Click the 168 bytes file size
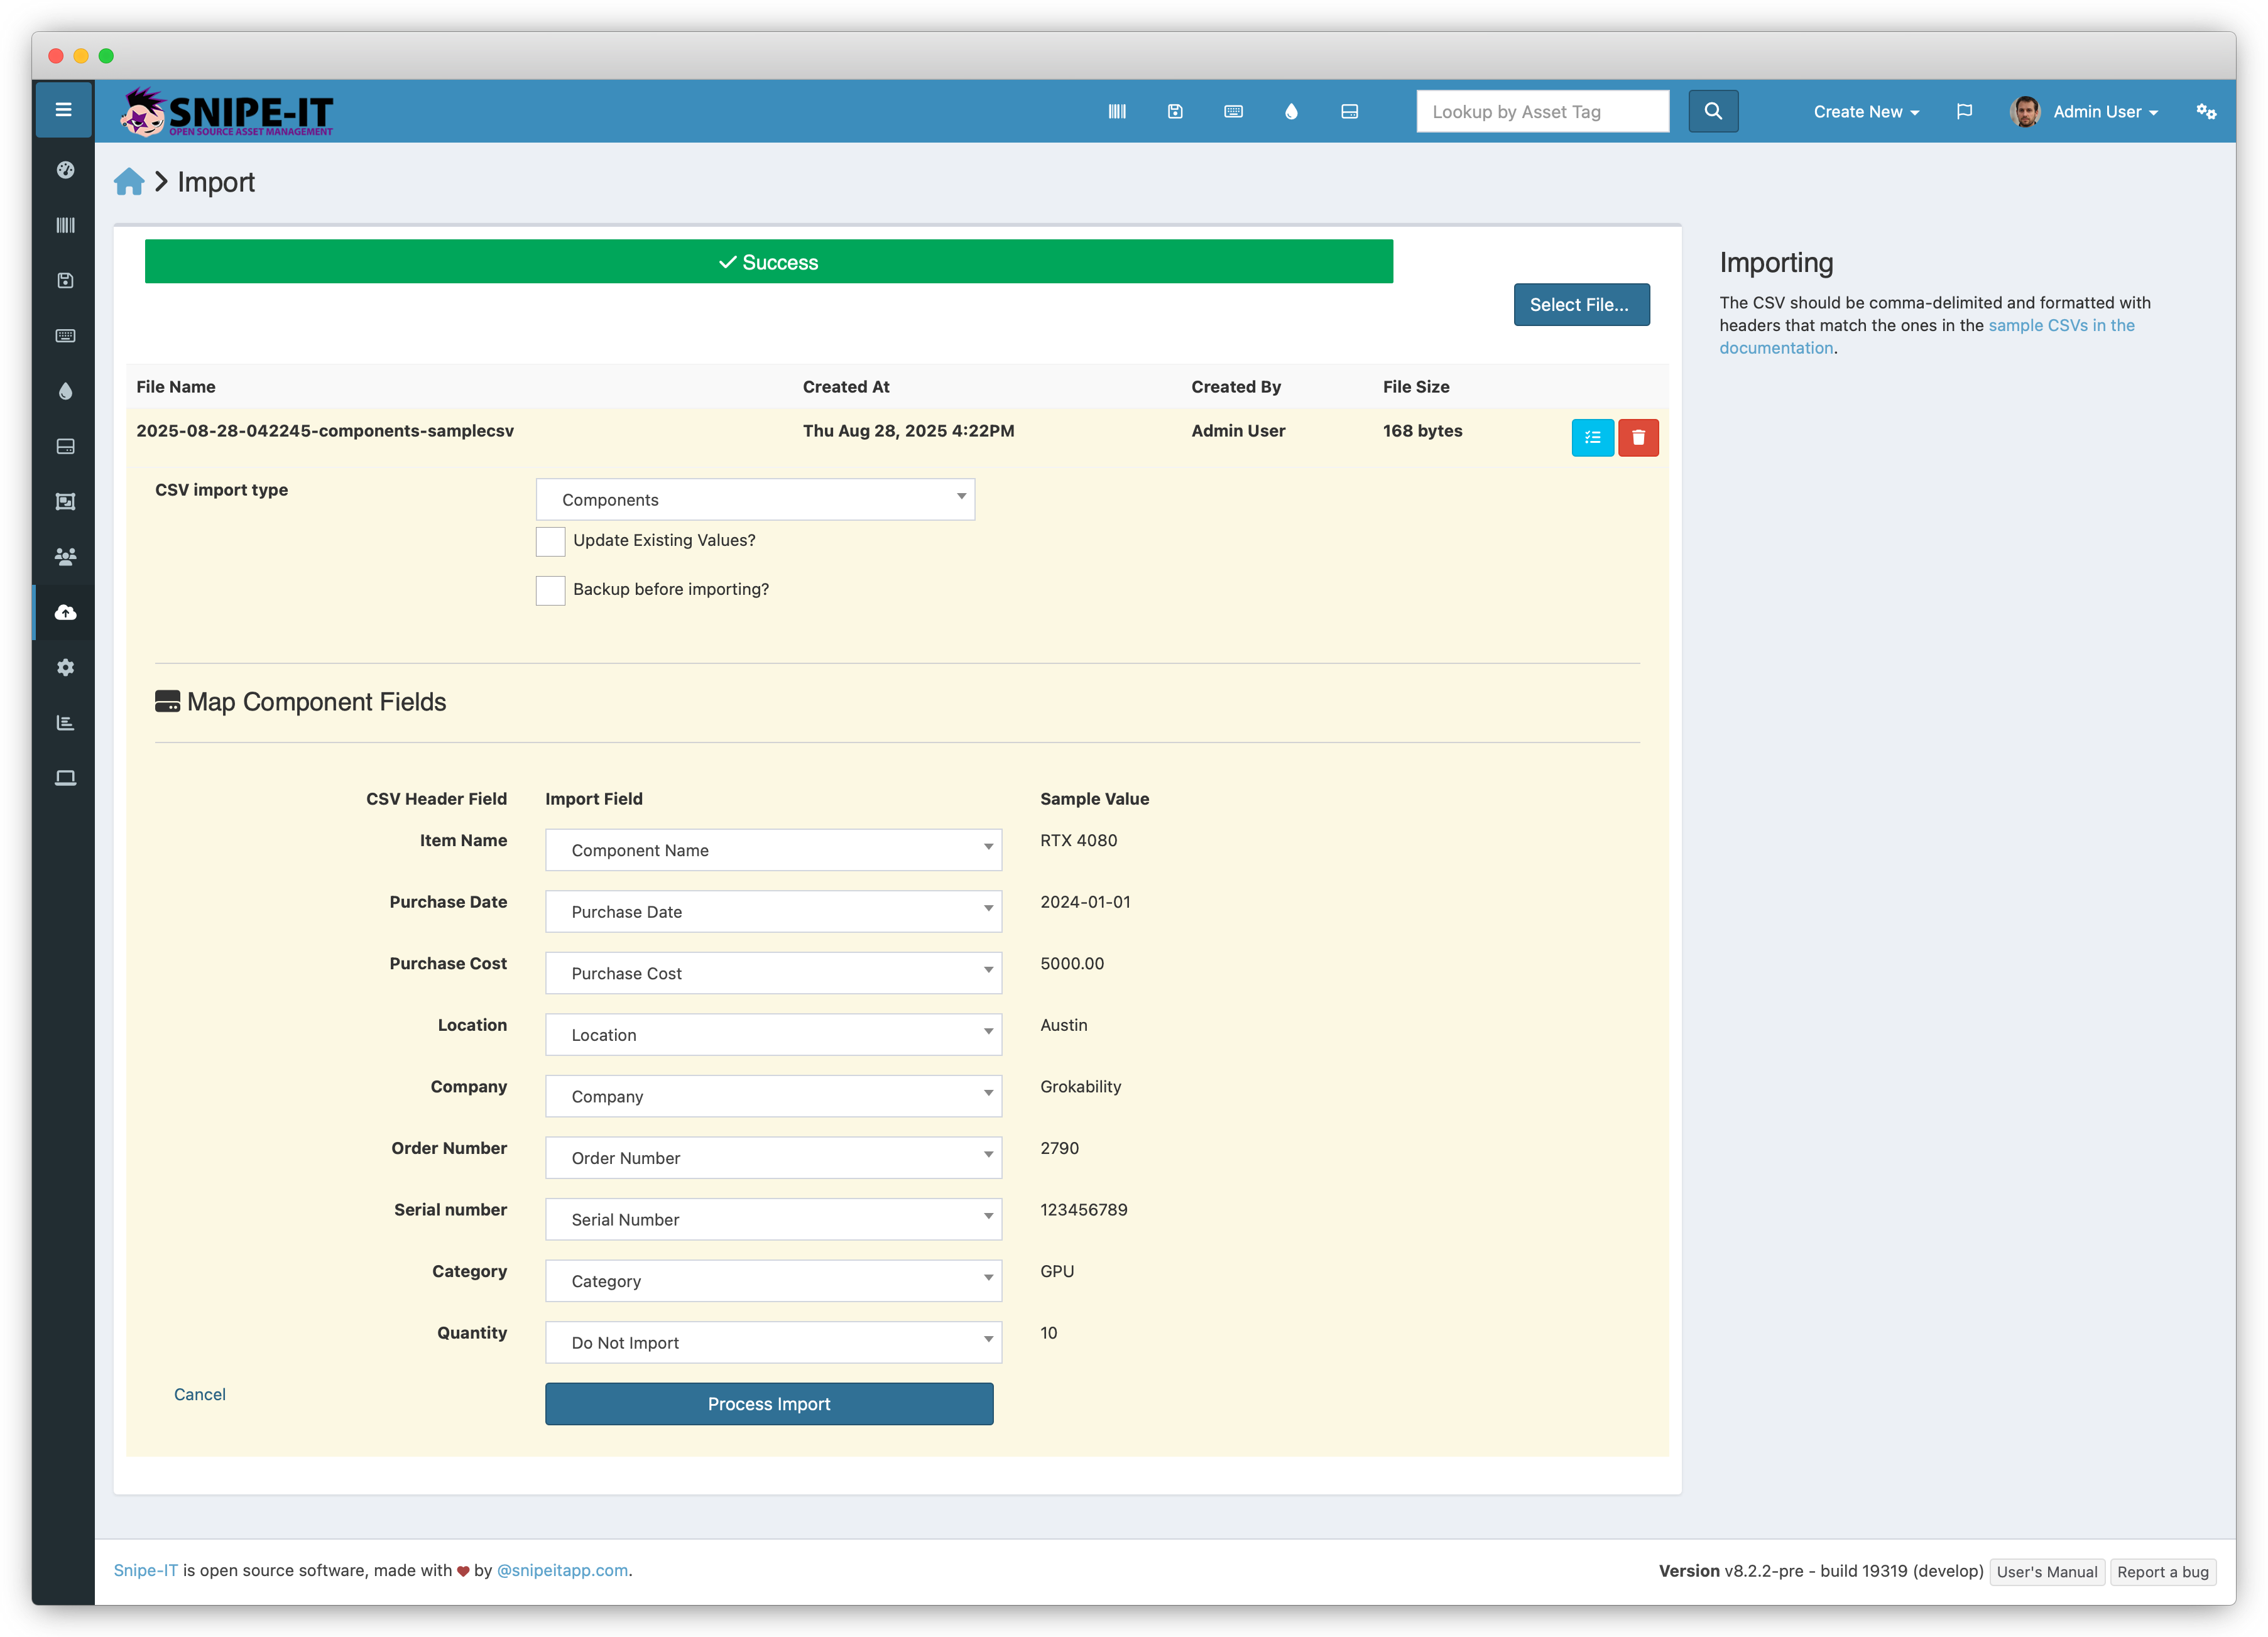This screenshot has height=1637, width=2268. tap(1422, 430)
